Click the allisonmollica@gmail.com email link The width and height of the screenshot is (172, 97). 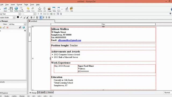tap(69, 40)
